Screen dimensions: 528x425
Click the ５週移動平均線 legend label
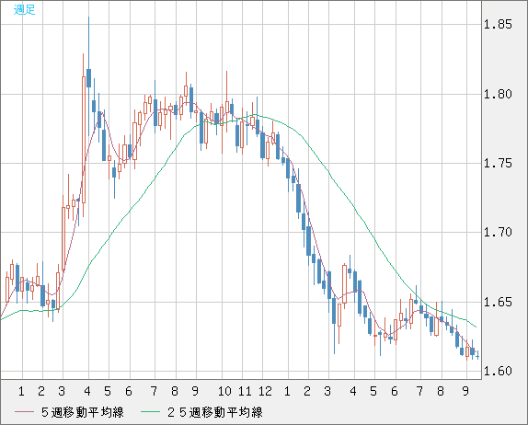[x=83, y=412]
